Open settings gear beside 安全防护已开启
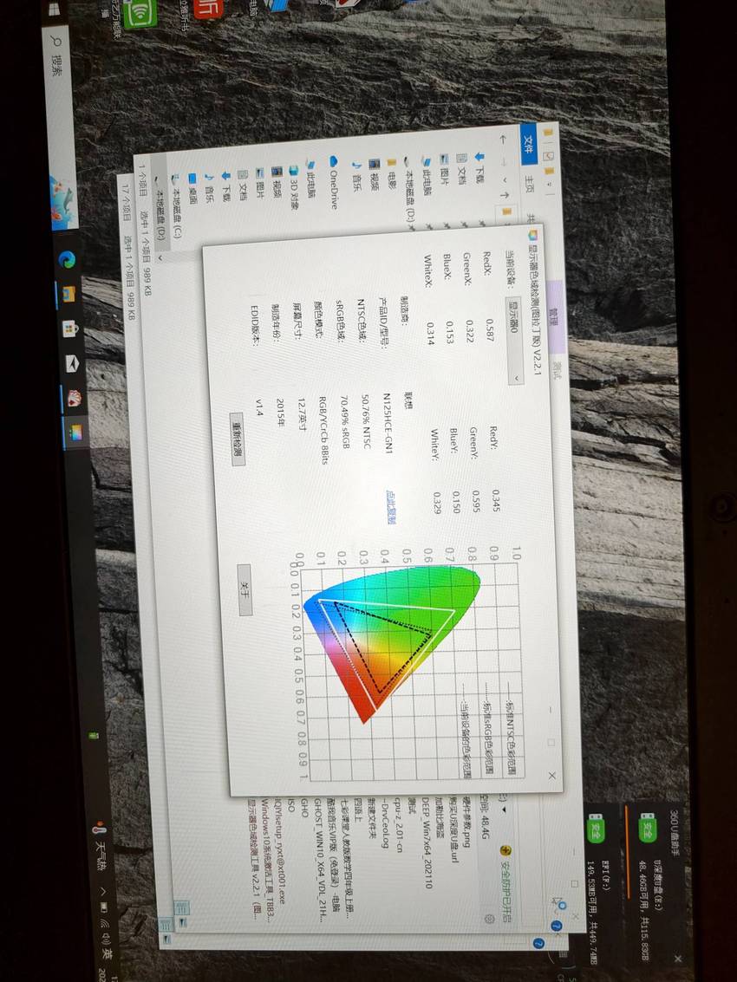The width and height of the screenshot is (737, 982). (489, 918)
